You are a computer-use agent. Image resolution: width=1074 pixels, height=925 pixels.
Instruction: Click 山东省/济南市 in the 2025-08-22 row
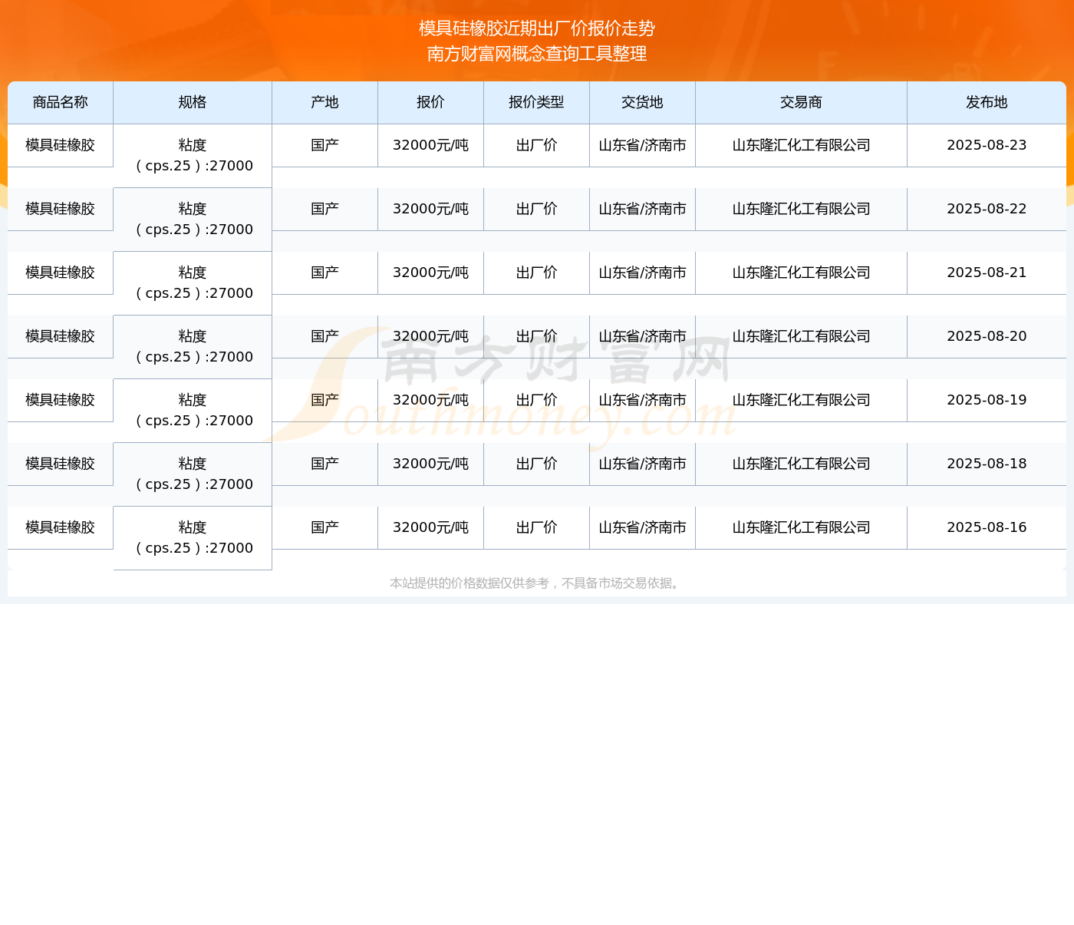tap(643, 209)
